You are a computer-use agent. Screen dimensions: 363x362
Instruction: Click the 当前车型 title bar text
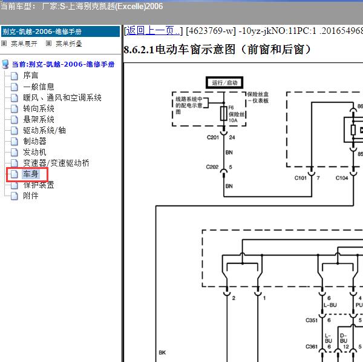point(82,6)
